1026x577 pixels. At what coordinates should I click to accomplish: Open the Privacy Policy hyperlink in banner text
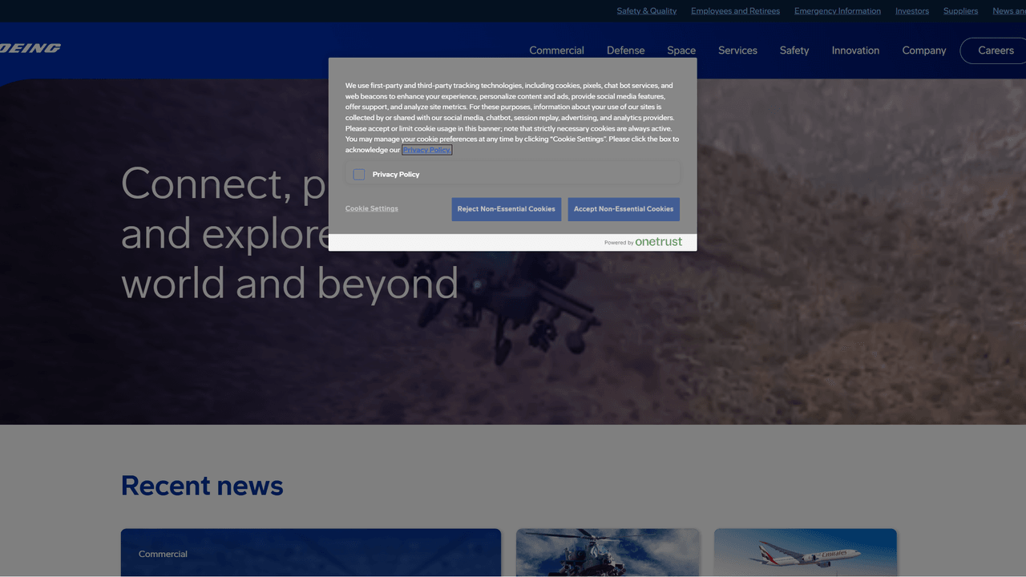[x=426, y=150]
